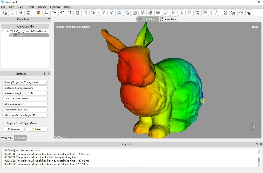
Task: Select the Surfaces bottom tab
Action: click(20, 138)
